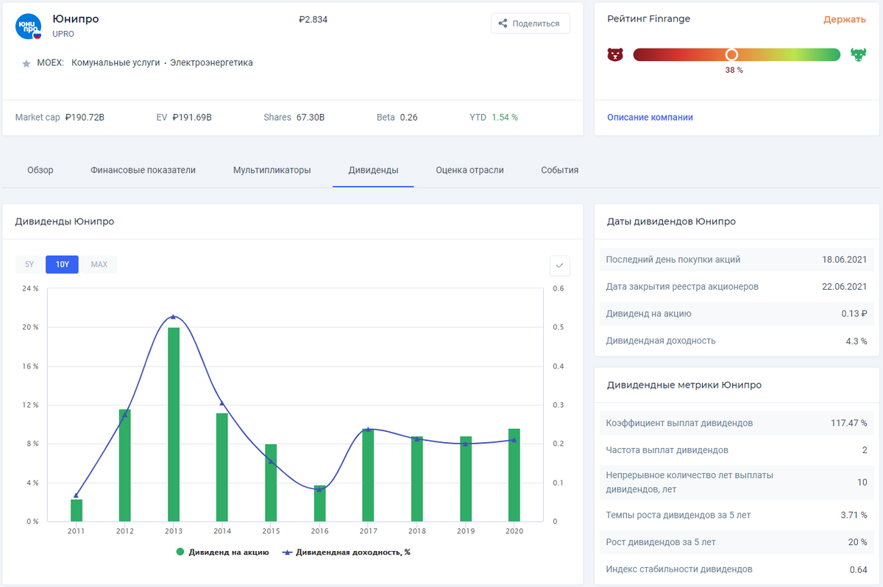Viewport: 883px width, 587px height.
Task: Click the Поделиться share button
Action: click(530, 24)
